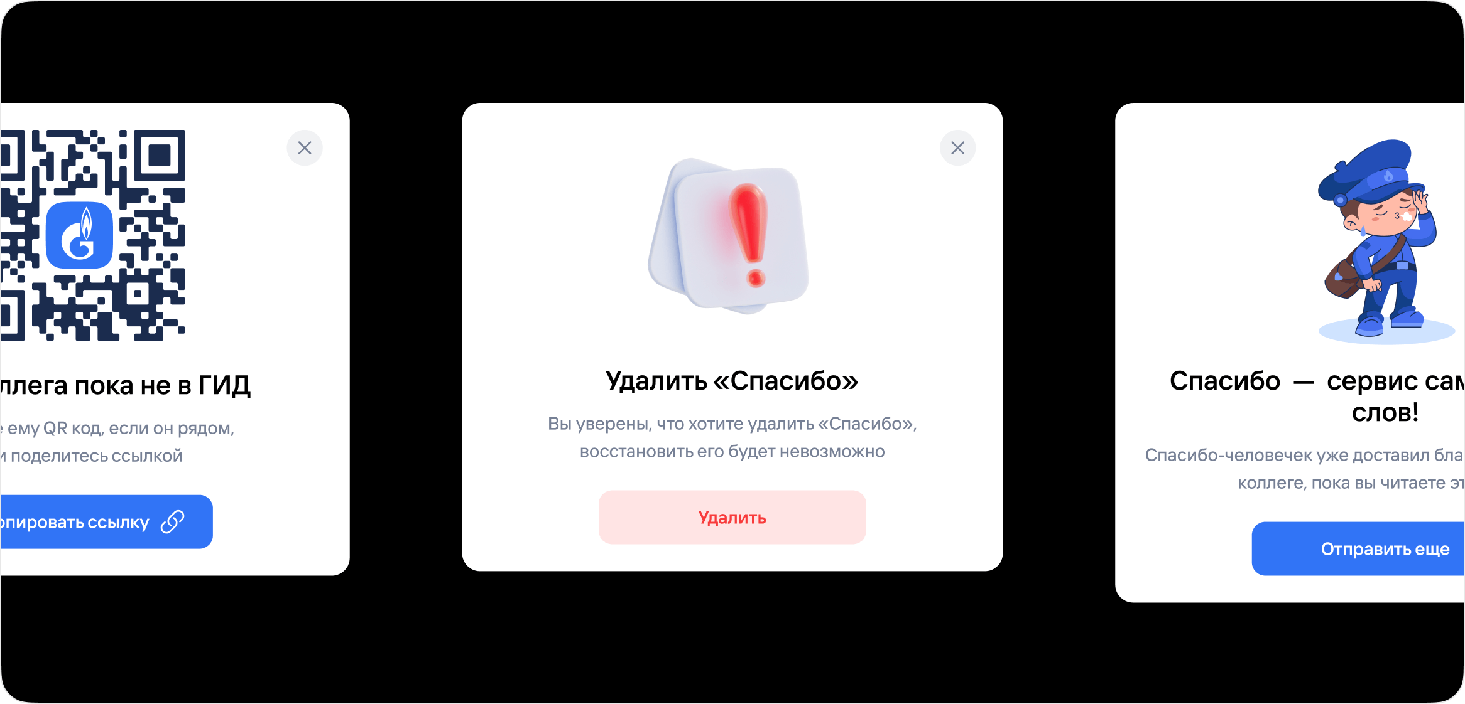
Task: Click the QR code bottom-right alignment square
Action: click(139, 293)
